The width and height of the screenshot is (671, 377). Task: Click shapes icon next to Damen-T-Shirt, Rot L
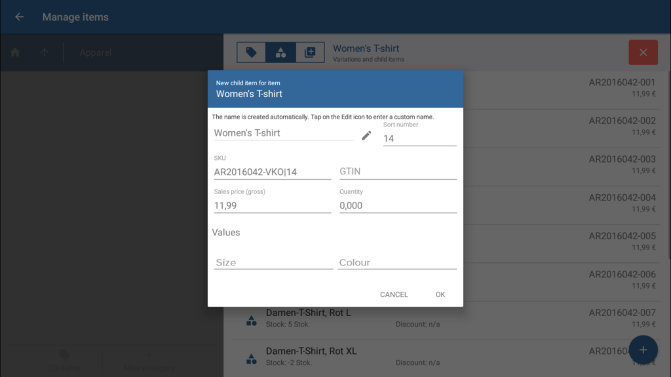[x=251, y=321]
